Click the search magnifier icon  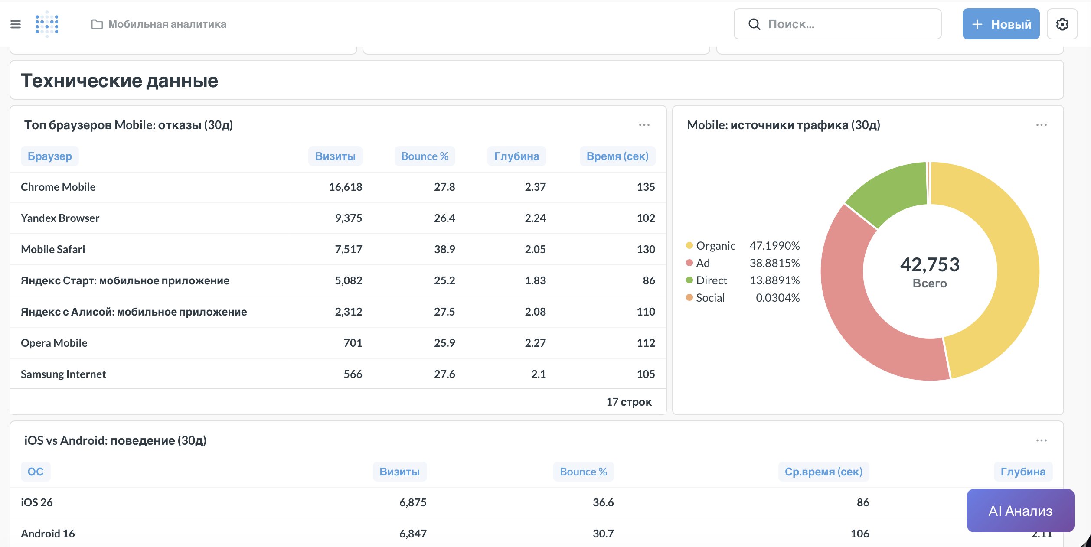(754, 24)
